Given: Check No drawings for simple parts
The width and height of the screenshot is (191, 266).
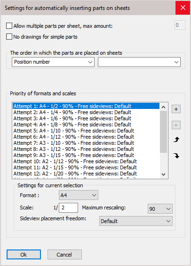Looking at the screenshot, I should 9,37.
